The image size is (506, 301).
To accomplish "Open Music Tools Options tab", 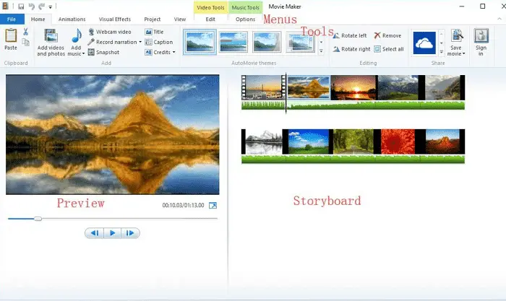I will coord(245,19).
